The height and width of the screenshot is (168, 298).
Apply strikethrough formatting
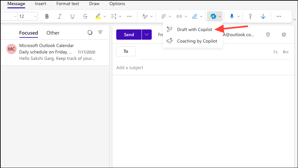(85, 16)
